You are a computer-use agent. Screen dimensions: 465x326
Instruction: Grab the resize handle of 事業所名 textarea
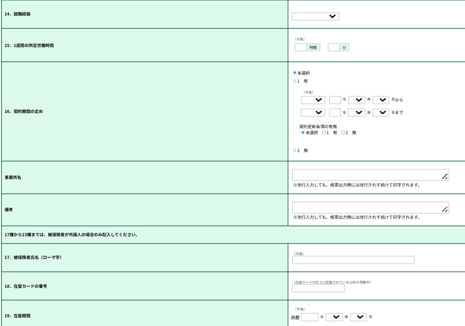(445, 177)
